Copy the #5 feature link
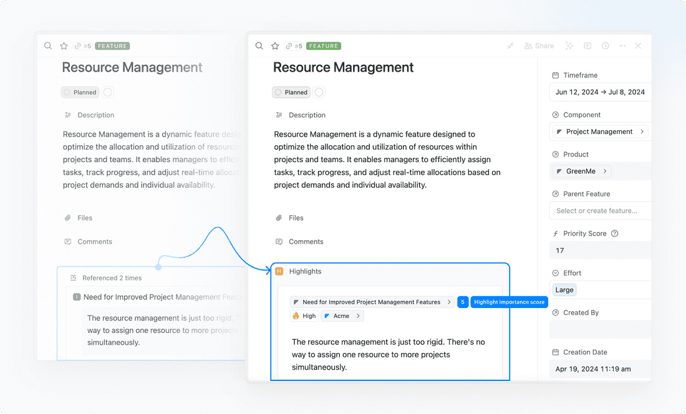The width and height of the screenshot is (686, 414). [294, 46]
